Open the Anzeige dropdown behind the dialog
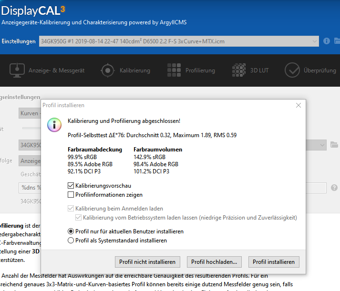Screen dimensions: 340x291 tap(30, 161)
